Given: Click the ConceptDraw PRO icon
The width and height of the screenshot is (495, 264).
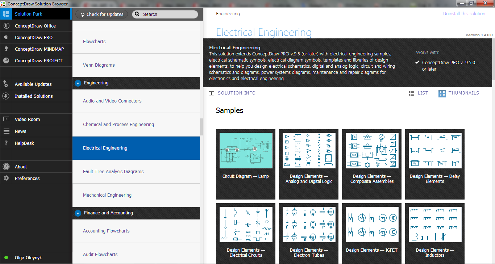Looking at the screenshot, I should pos(6,37).
